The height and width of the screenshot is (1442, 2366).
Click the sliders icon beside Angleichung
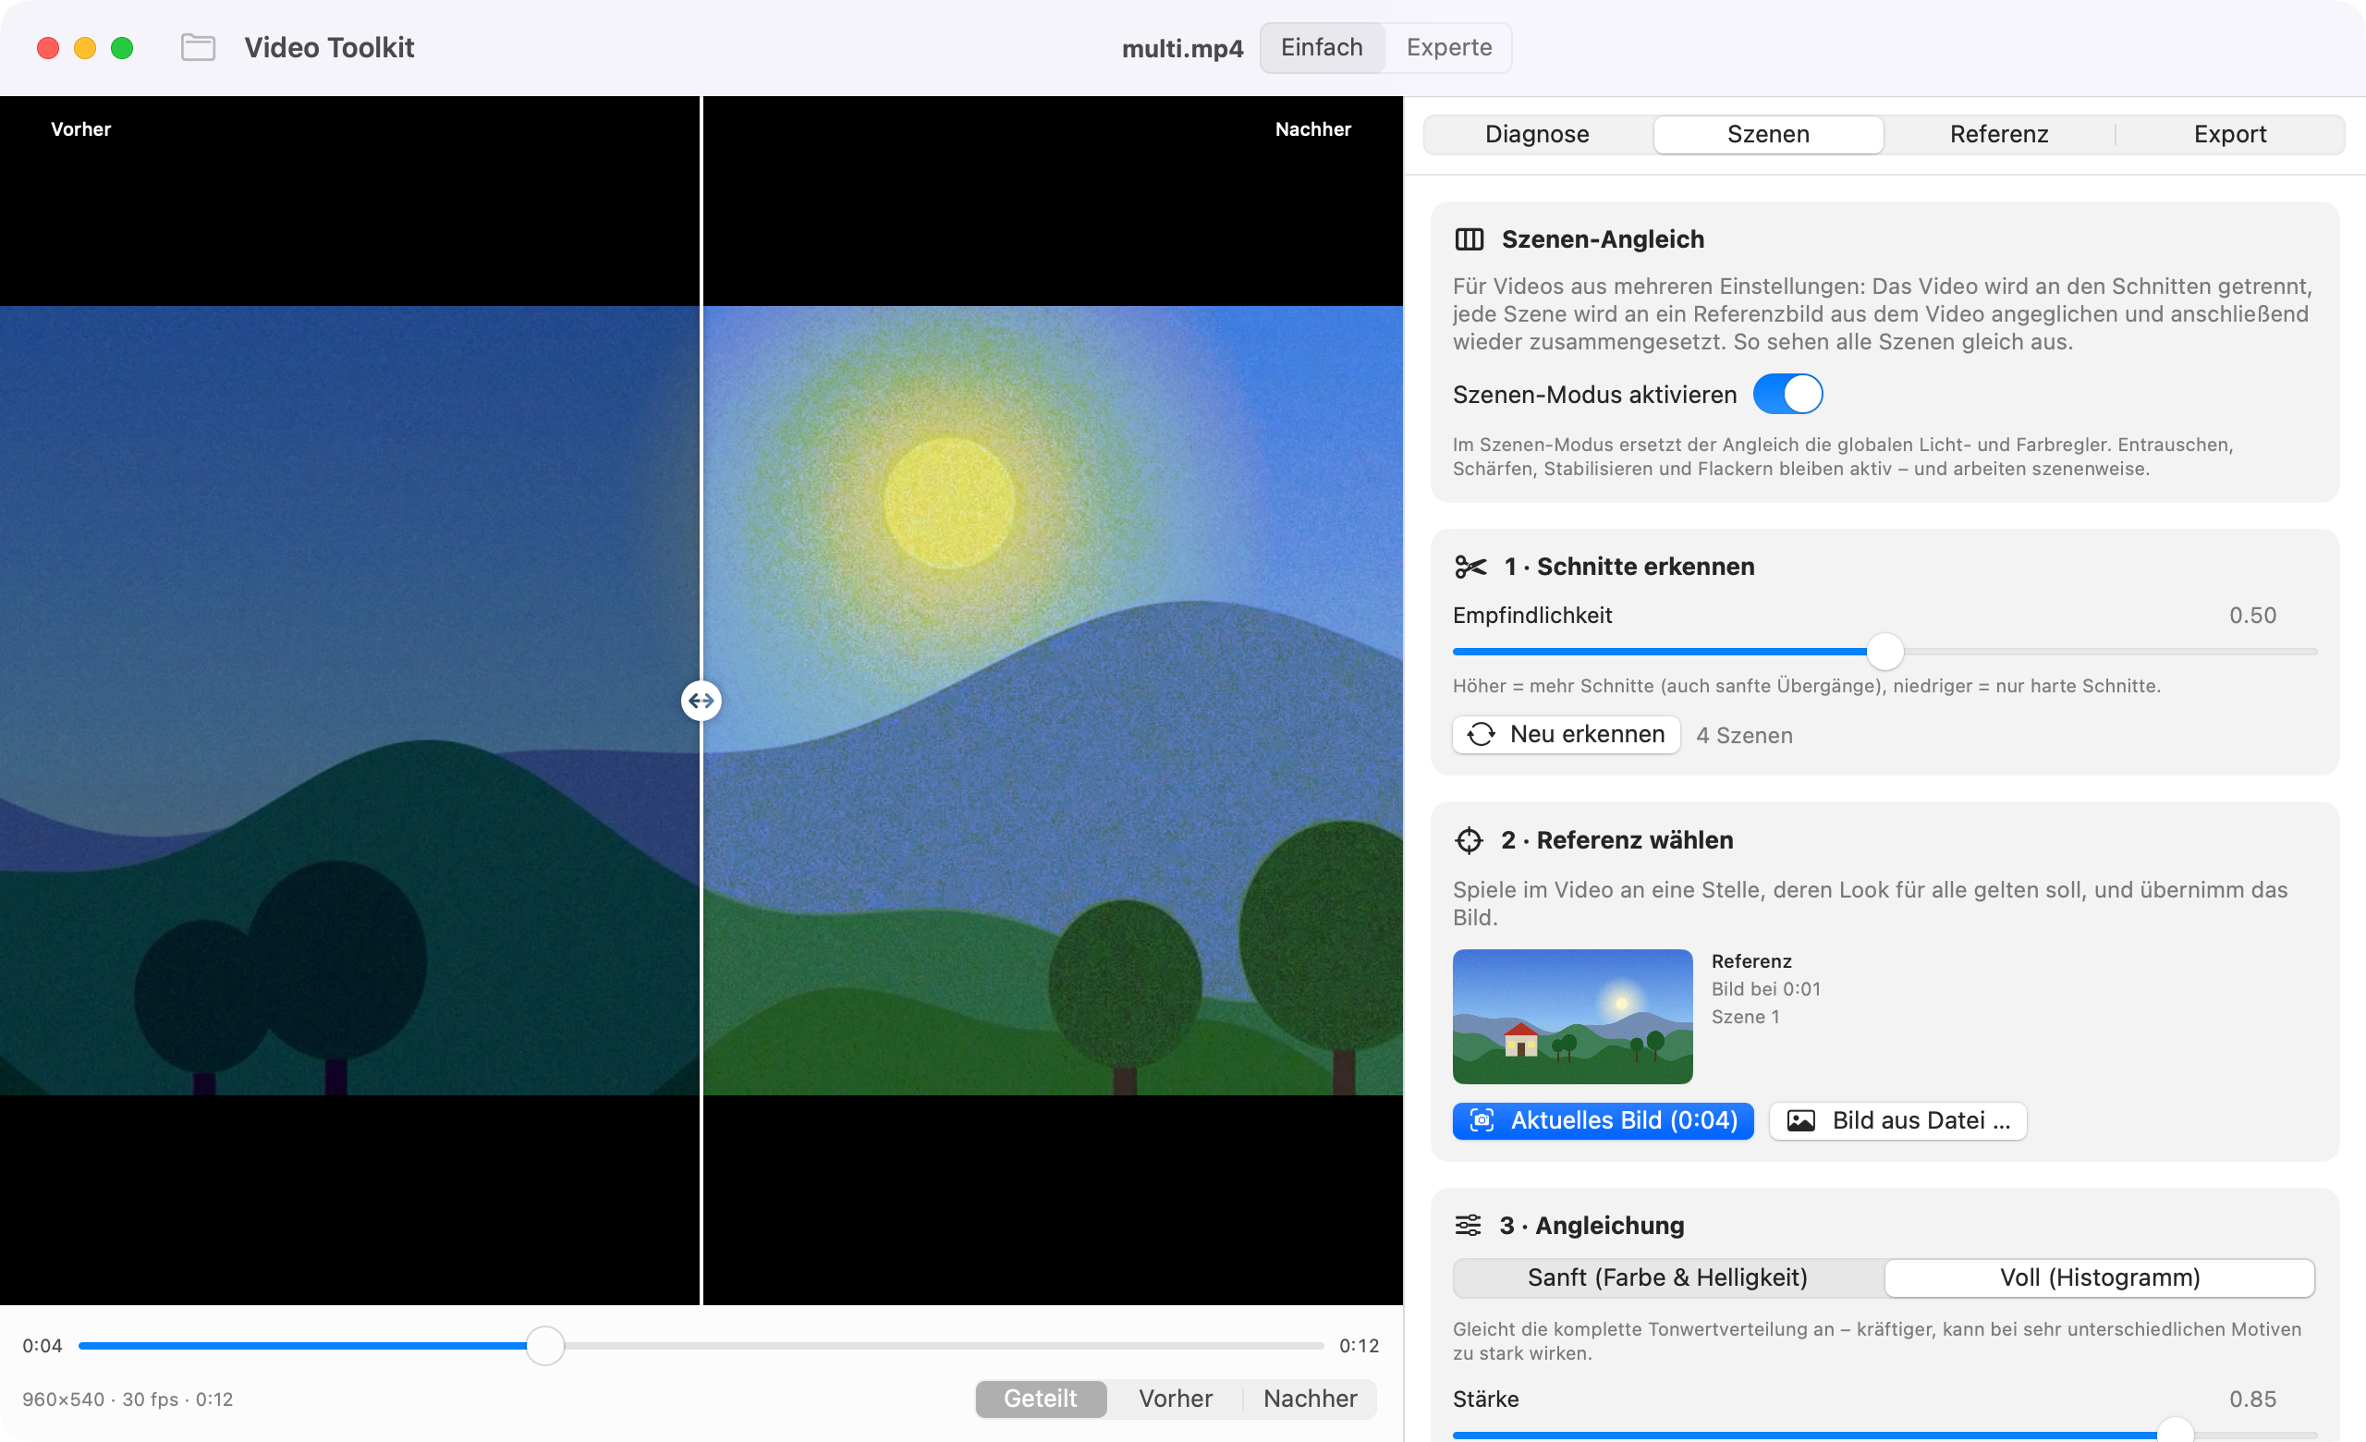click(1468, 1225)
